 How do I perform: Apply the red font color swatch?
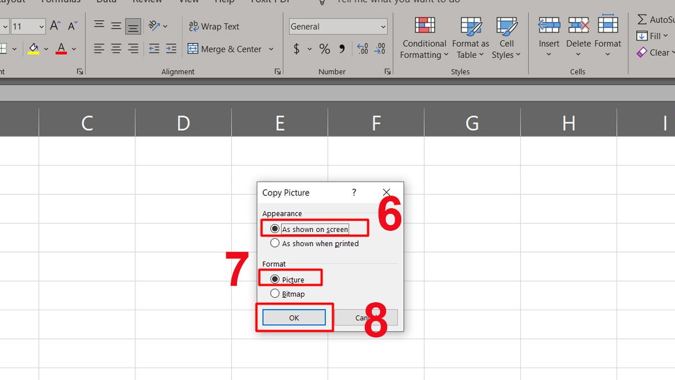coord(61,49)
